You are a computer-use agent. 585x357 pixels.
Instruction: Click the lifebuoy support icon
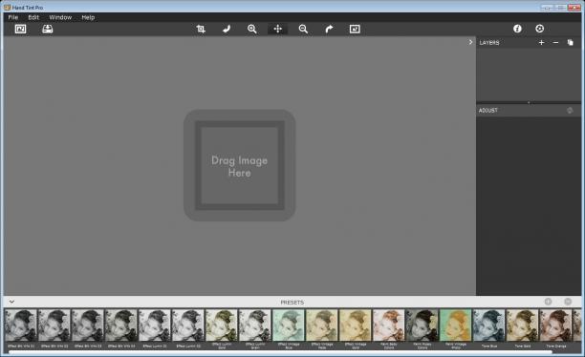(539, 29)
